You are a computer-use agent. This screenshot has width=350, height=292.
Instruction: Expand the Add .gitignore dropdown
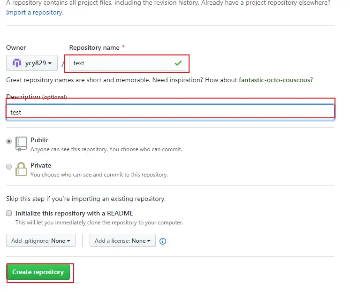[40, 241]
